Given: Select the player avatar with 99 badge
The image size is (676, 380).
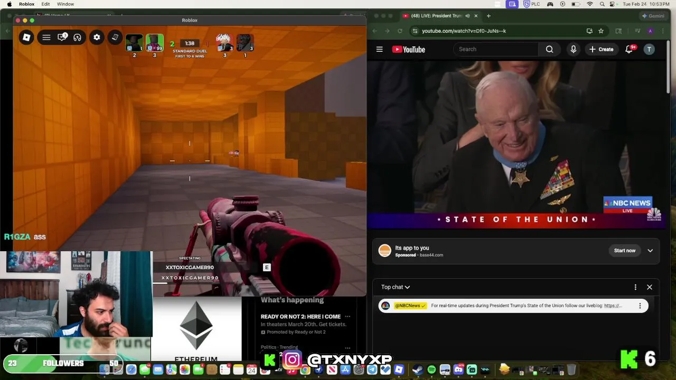Looking at the screenshot, I should 155,43.
